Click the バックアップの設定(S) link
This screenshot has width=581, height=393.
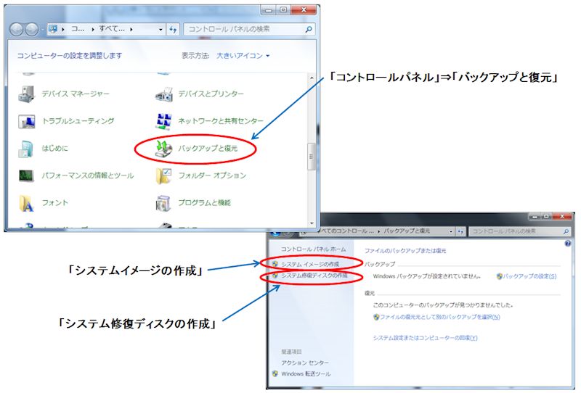pos(529,276)
